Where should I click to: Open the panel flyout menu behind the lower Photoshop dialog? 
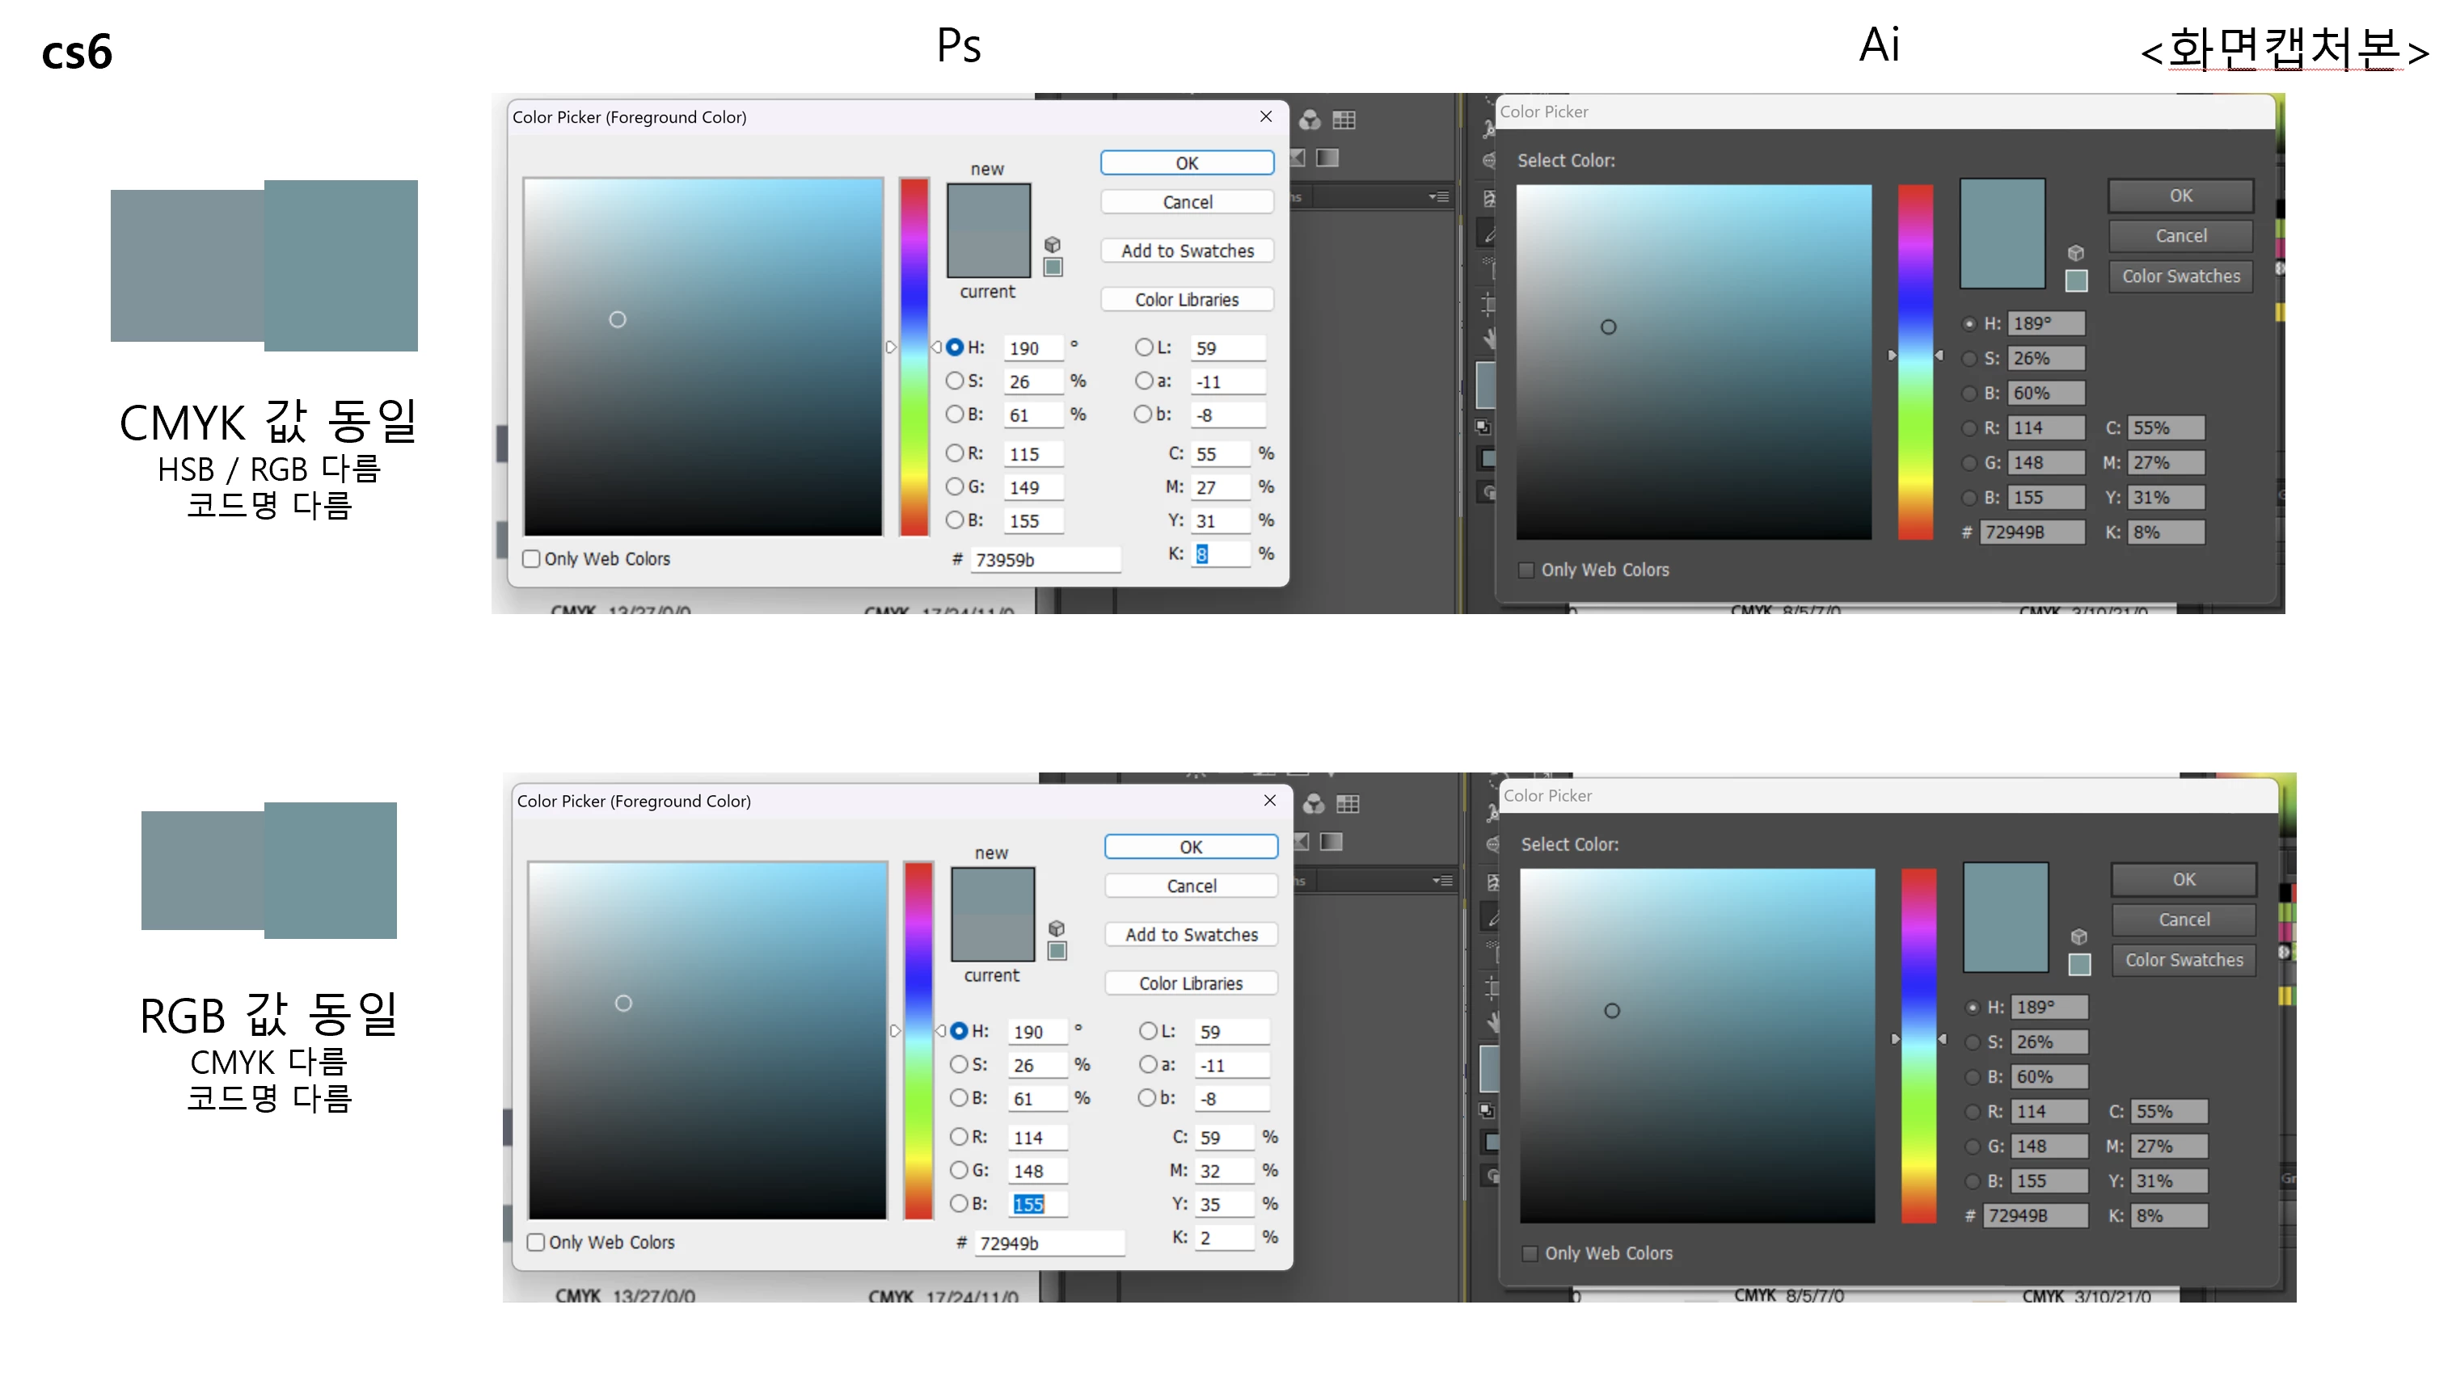[1443, 881]
